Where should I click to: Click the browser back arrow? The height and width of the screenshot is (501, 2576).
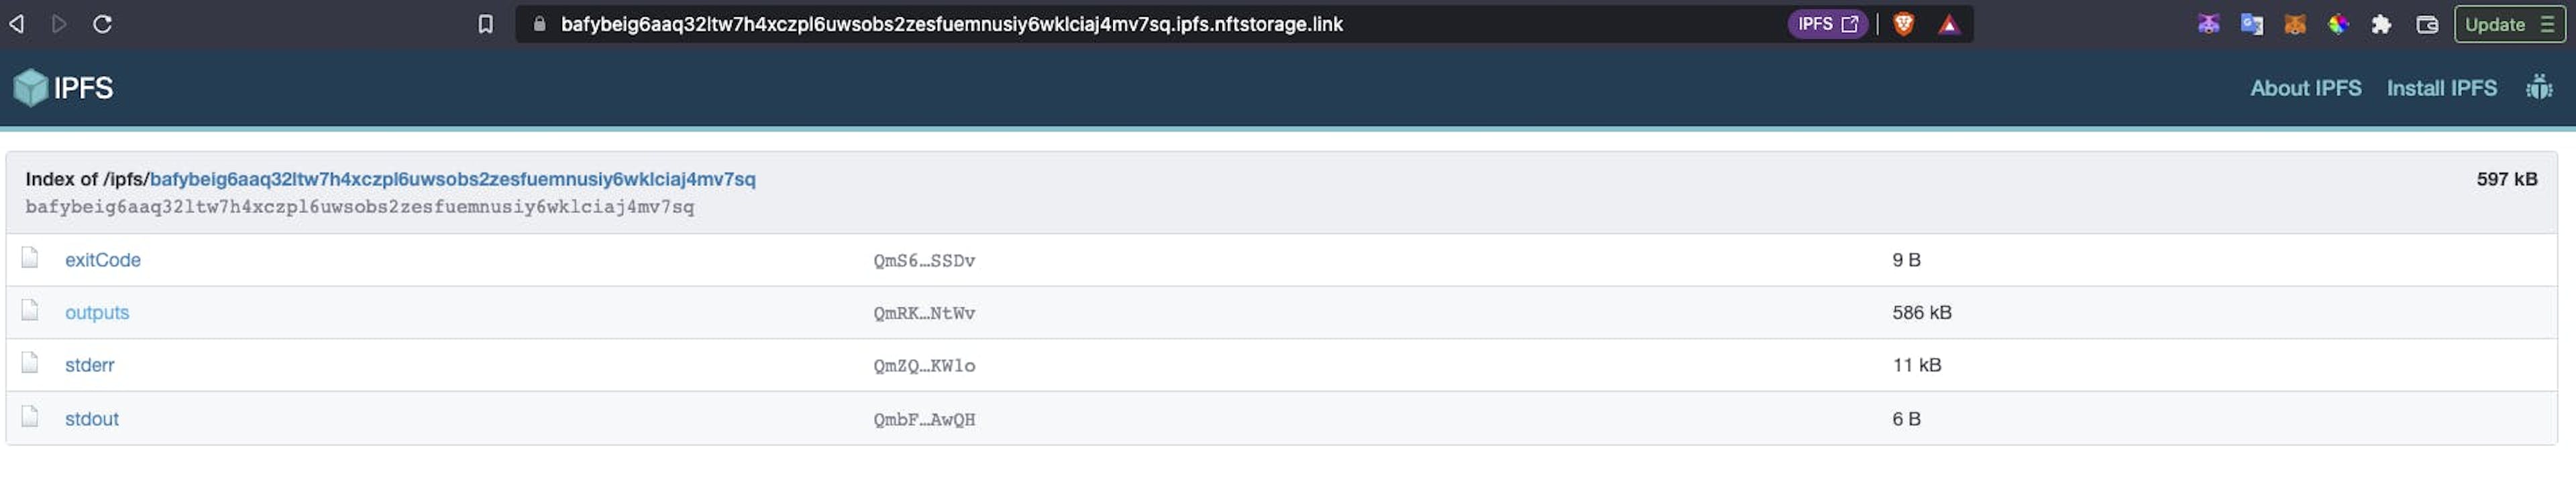[17, 24]
